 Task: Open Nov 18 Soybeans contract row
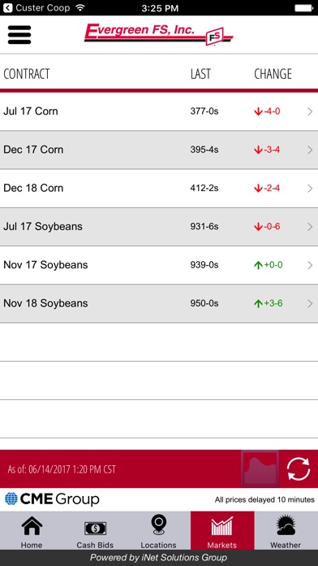coord(159,303)
